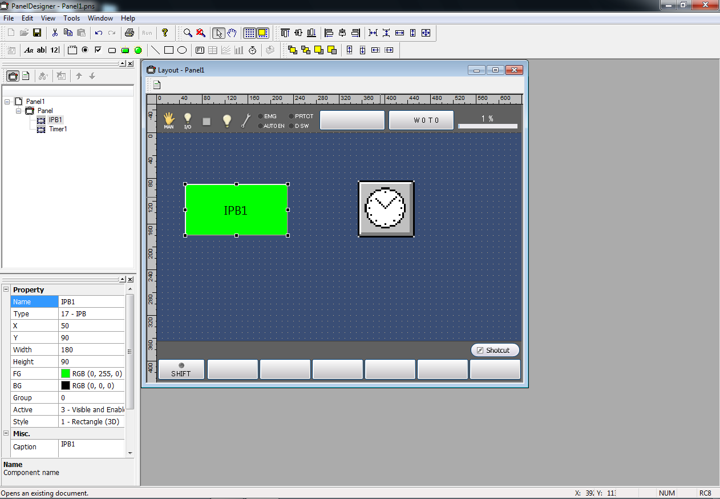The image size is (720, 499).
Task: Pick the line drawing tool
Action: point(155,50)
